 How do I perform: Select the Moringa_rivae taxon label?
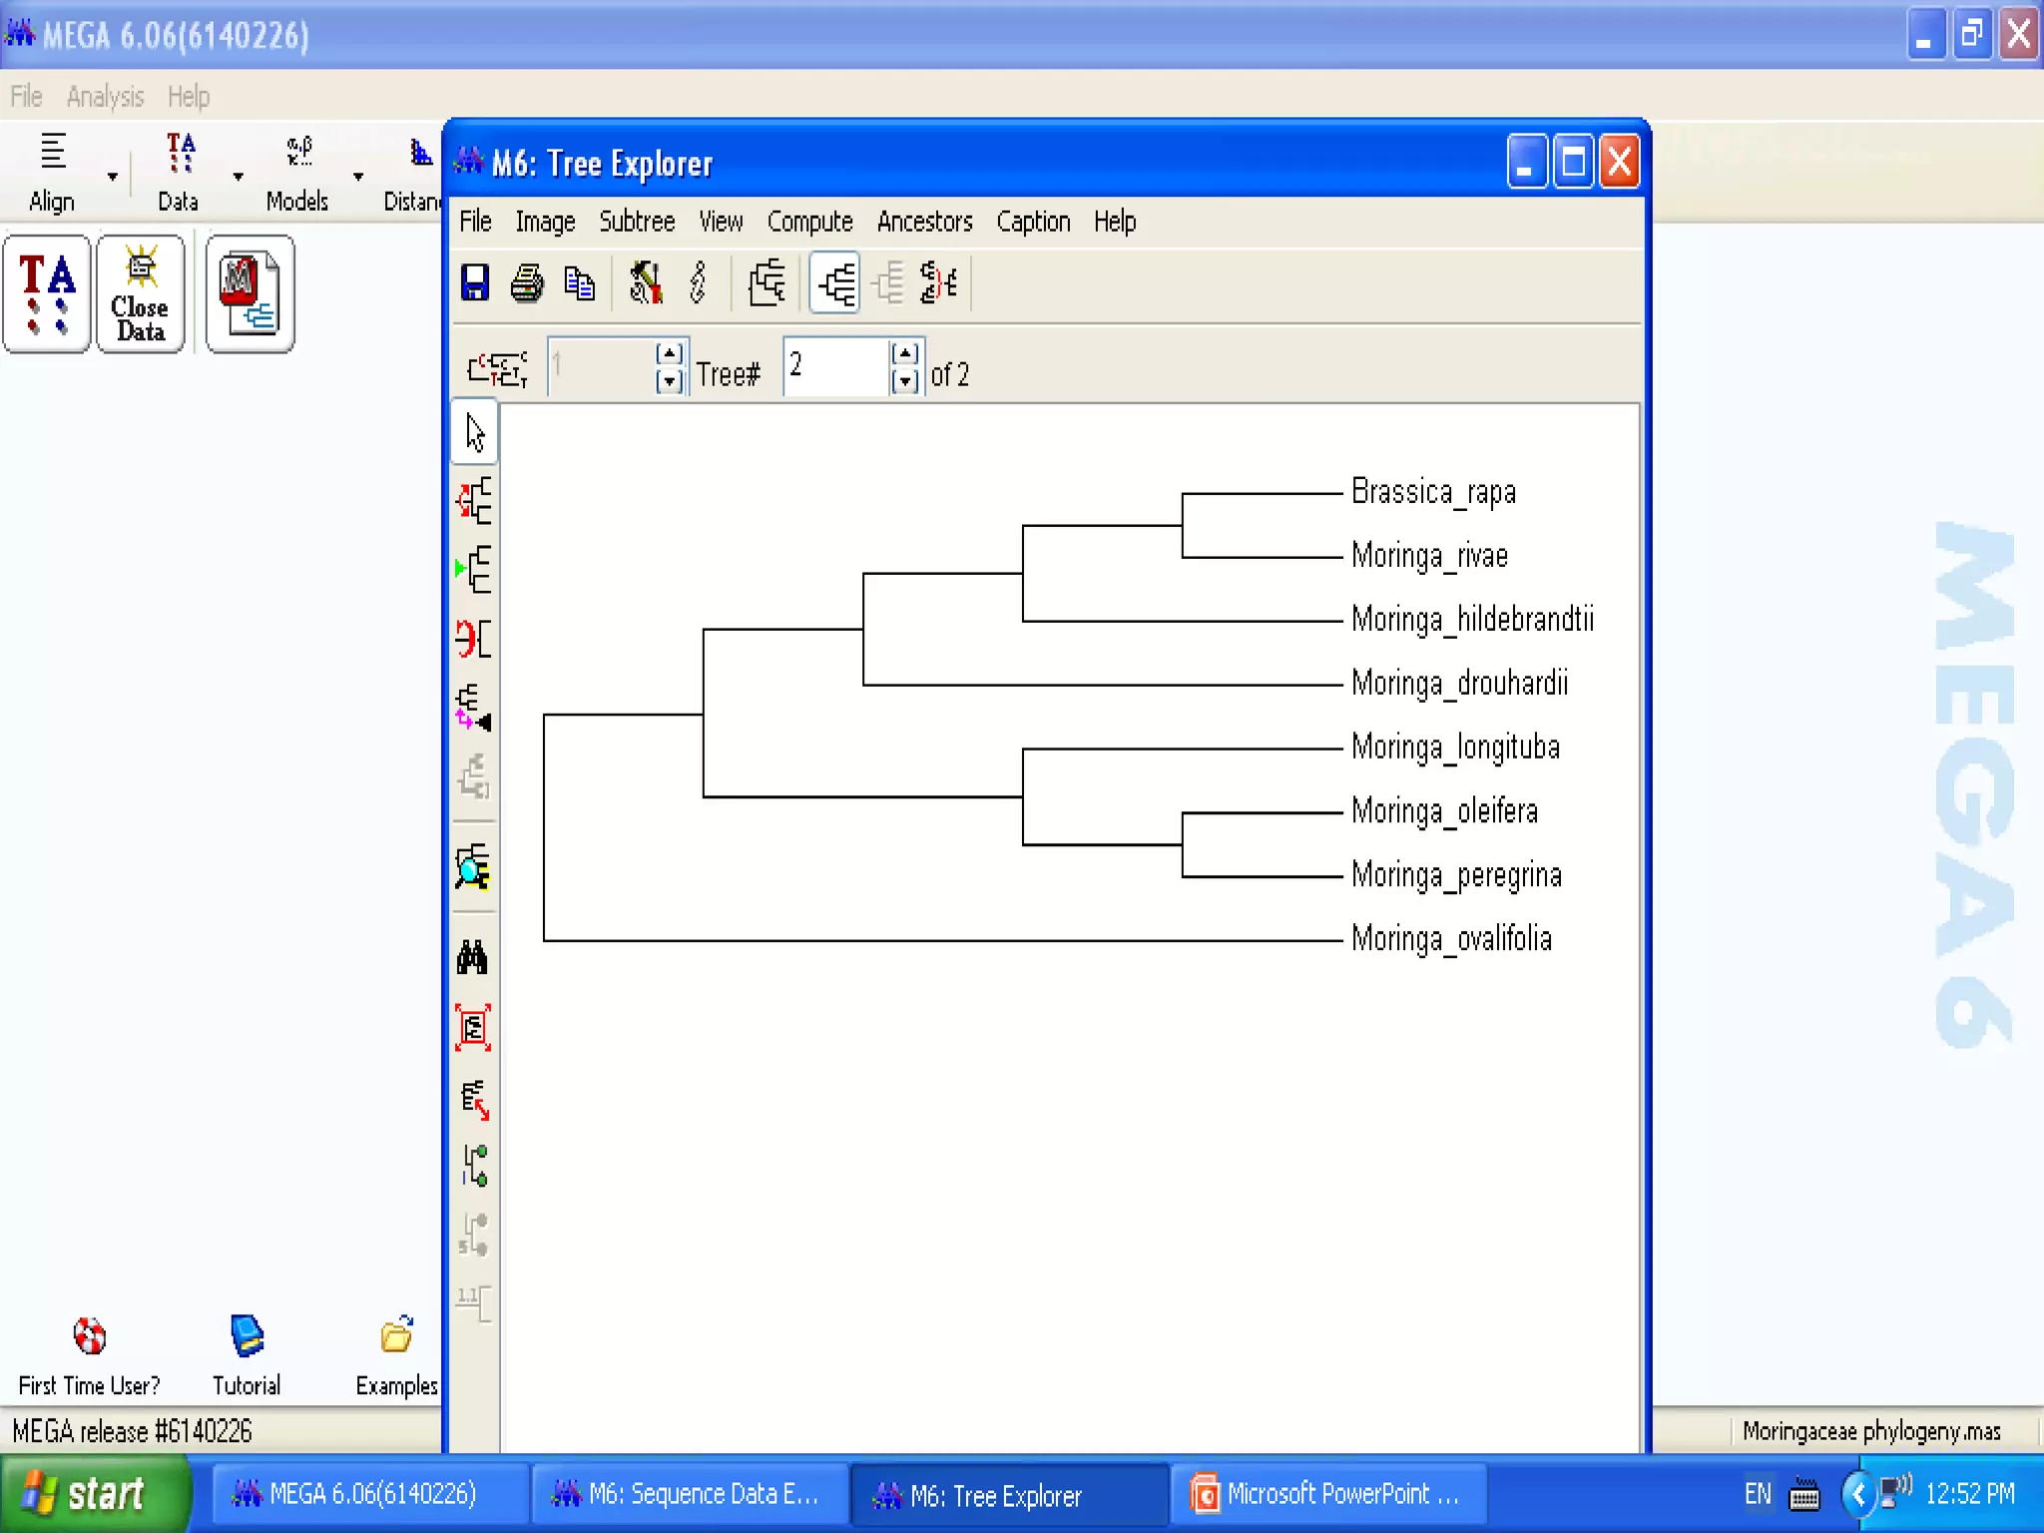1429,556
